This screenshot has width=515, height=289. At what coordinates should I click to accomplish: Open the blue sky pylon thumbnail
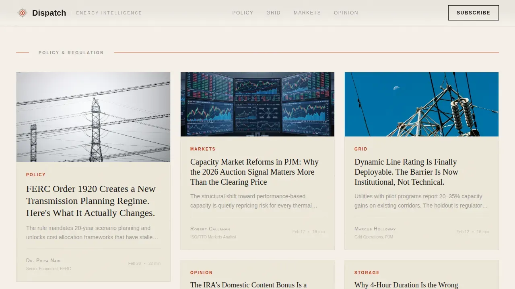point(422,104)
